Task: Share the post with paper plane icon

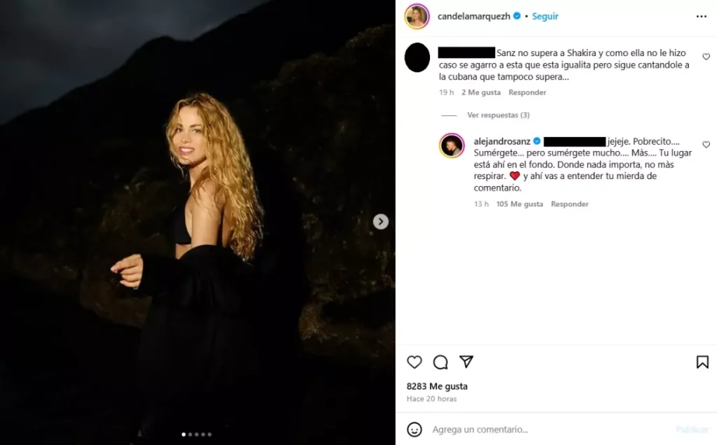Action: 466,362
